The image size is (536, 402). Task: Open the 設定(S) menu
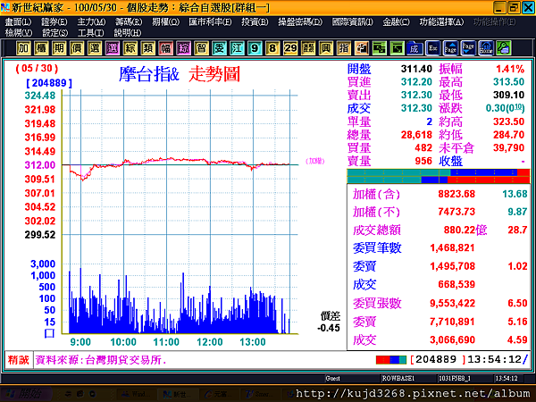coord(55,33)
